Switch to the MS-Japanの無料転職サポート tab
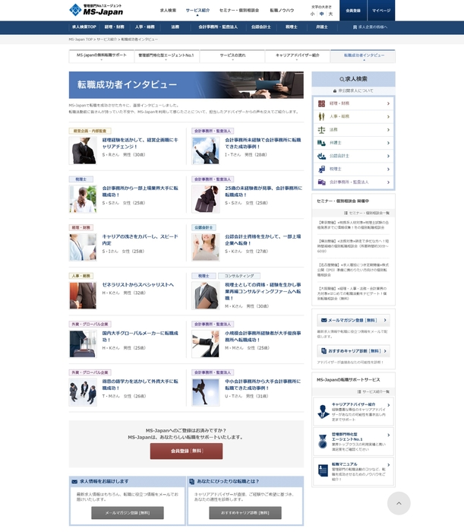This screenshot has height=532, width=464. [x=101, y=56]
